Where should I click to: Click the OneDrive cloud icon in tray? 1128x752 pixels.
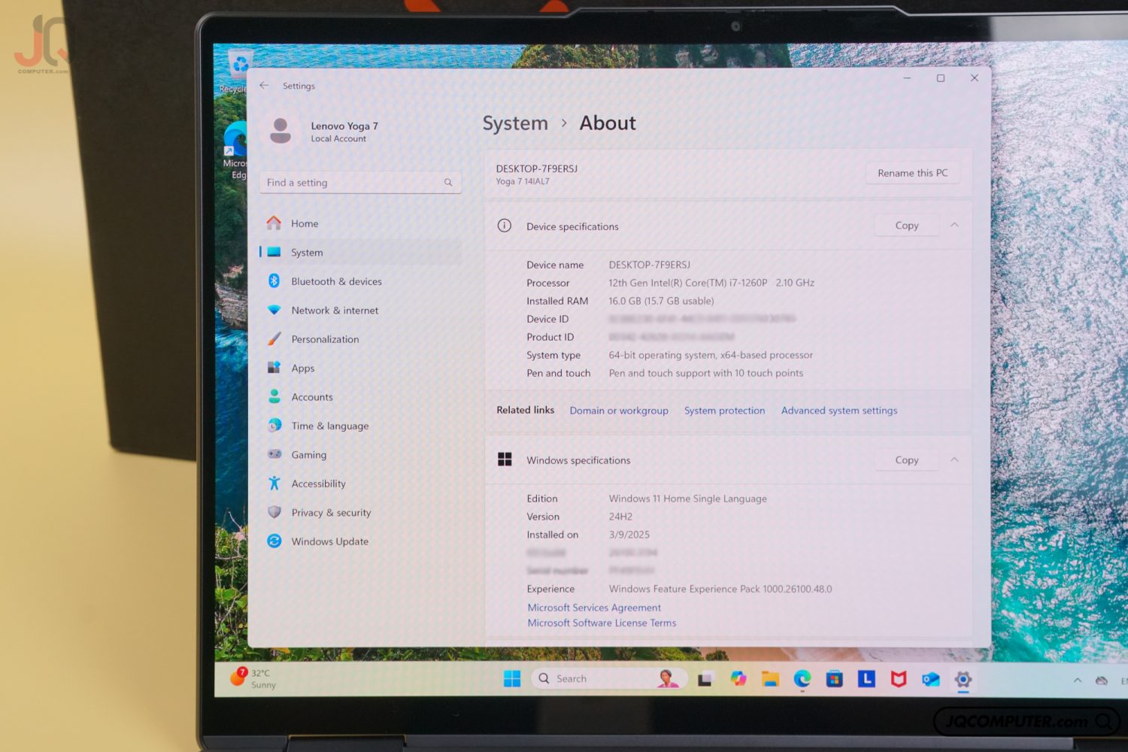click(1102, 681)
